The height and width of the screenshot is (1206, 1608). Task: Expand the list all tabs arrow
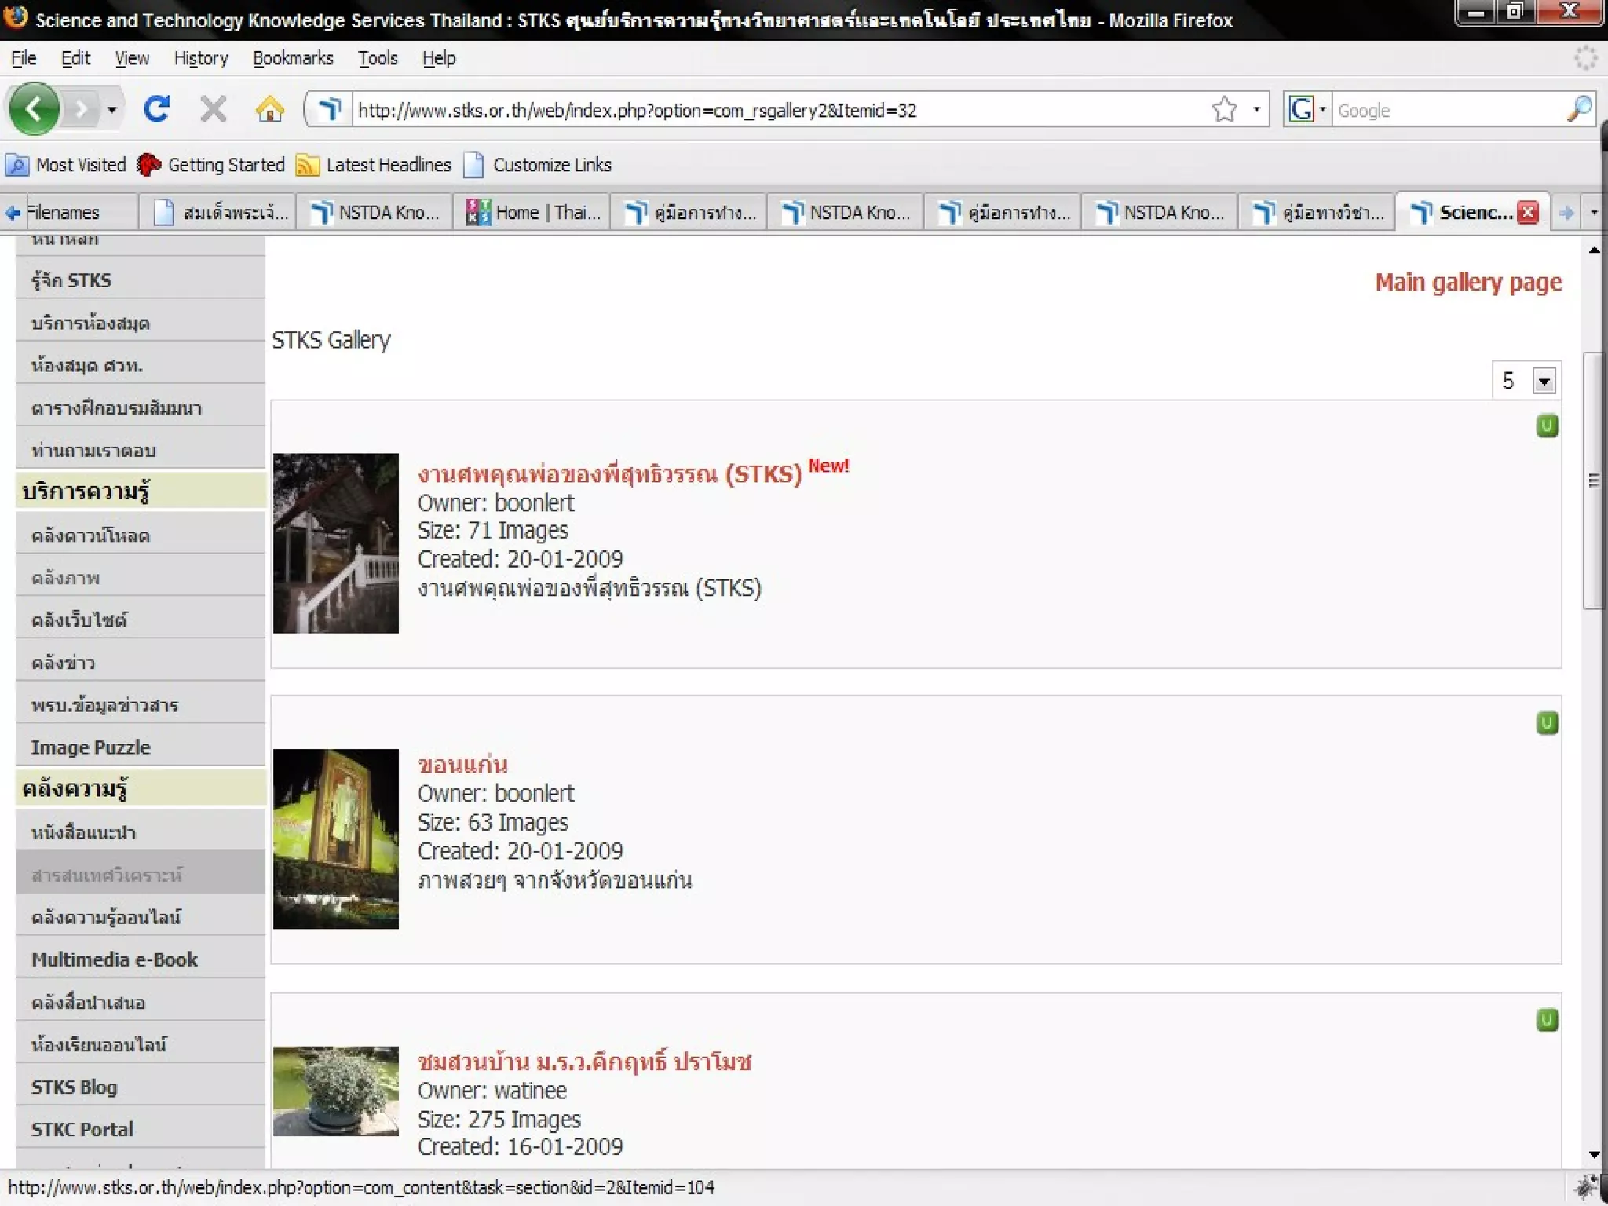tap(1594, 212)
